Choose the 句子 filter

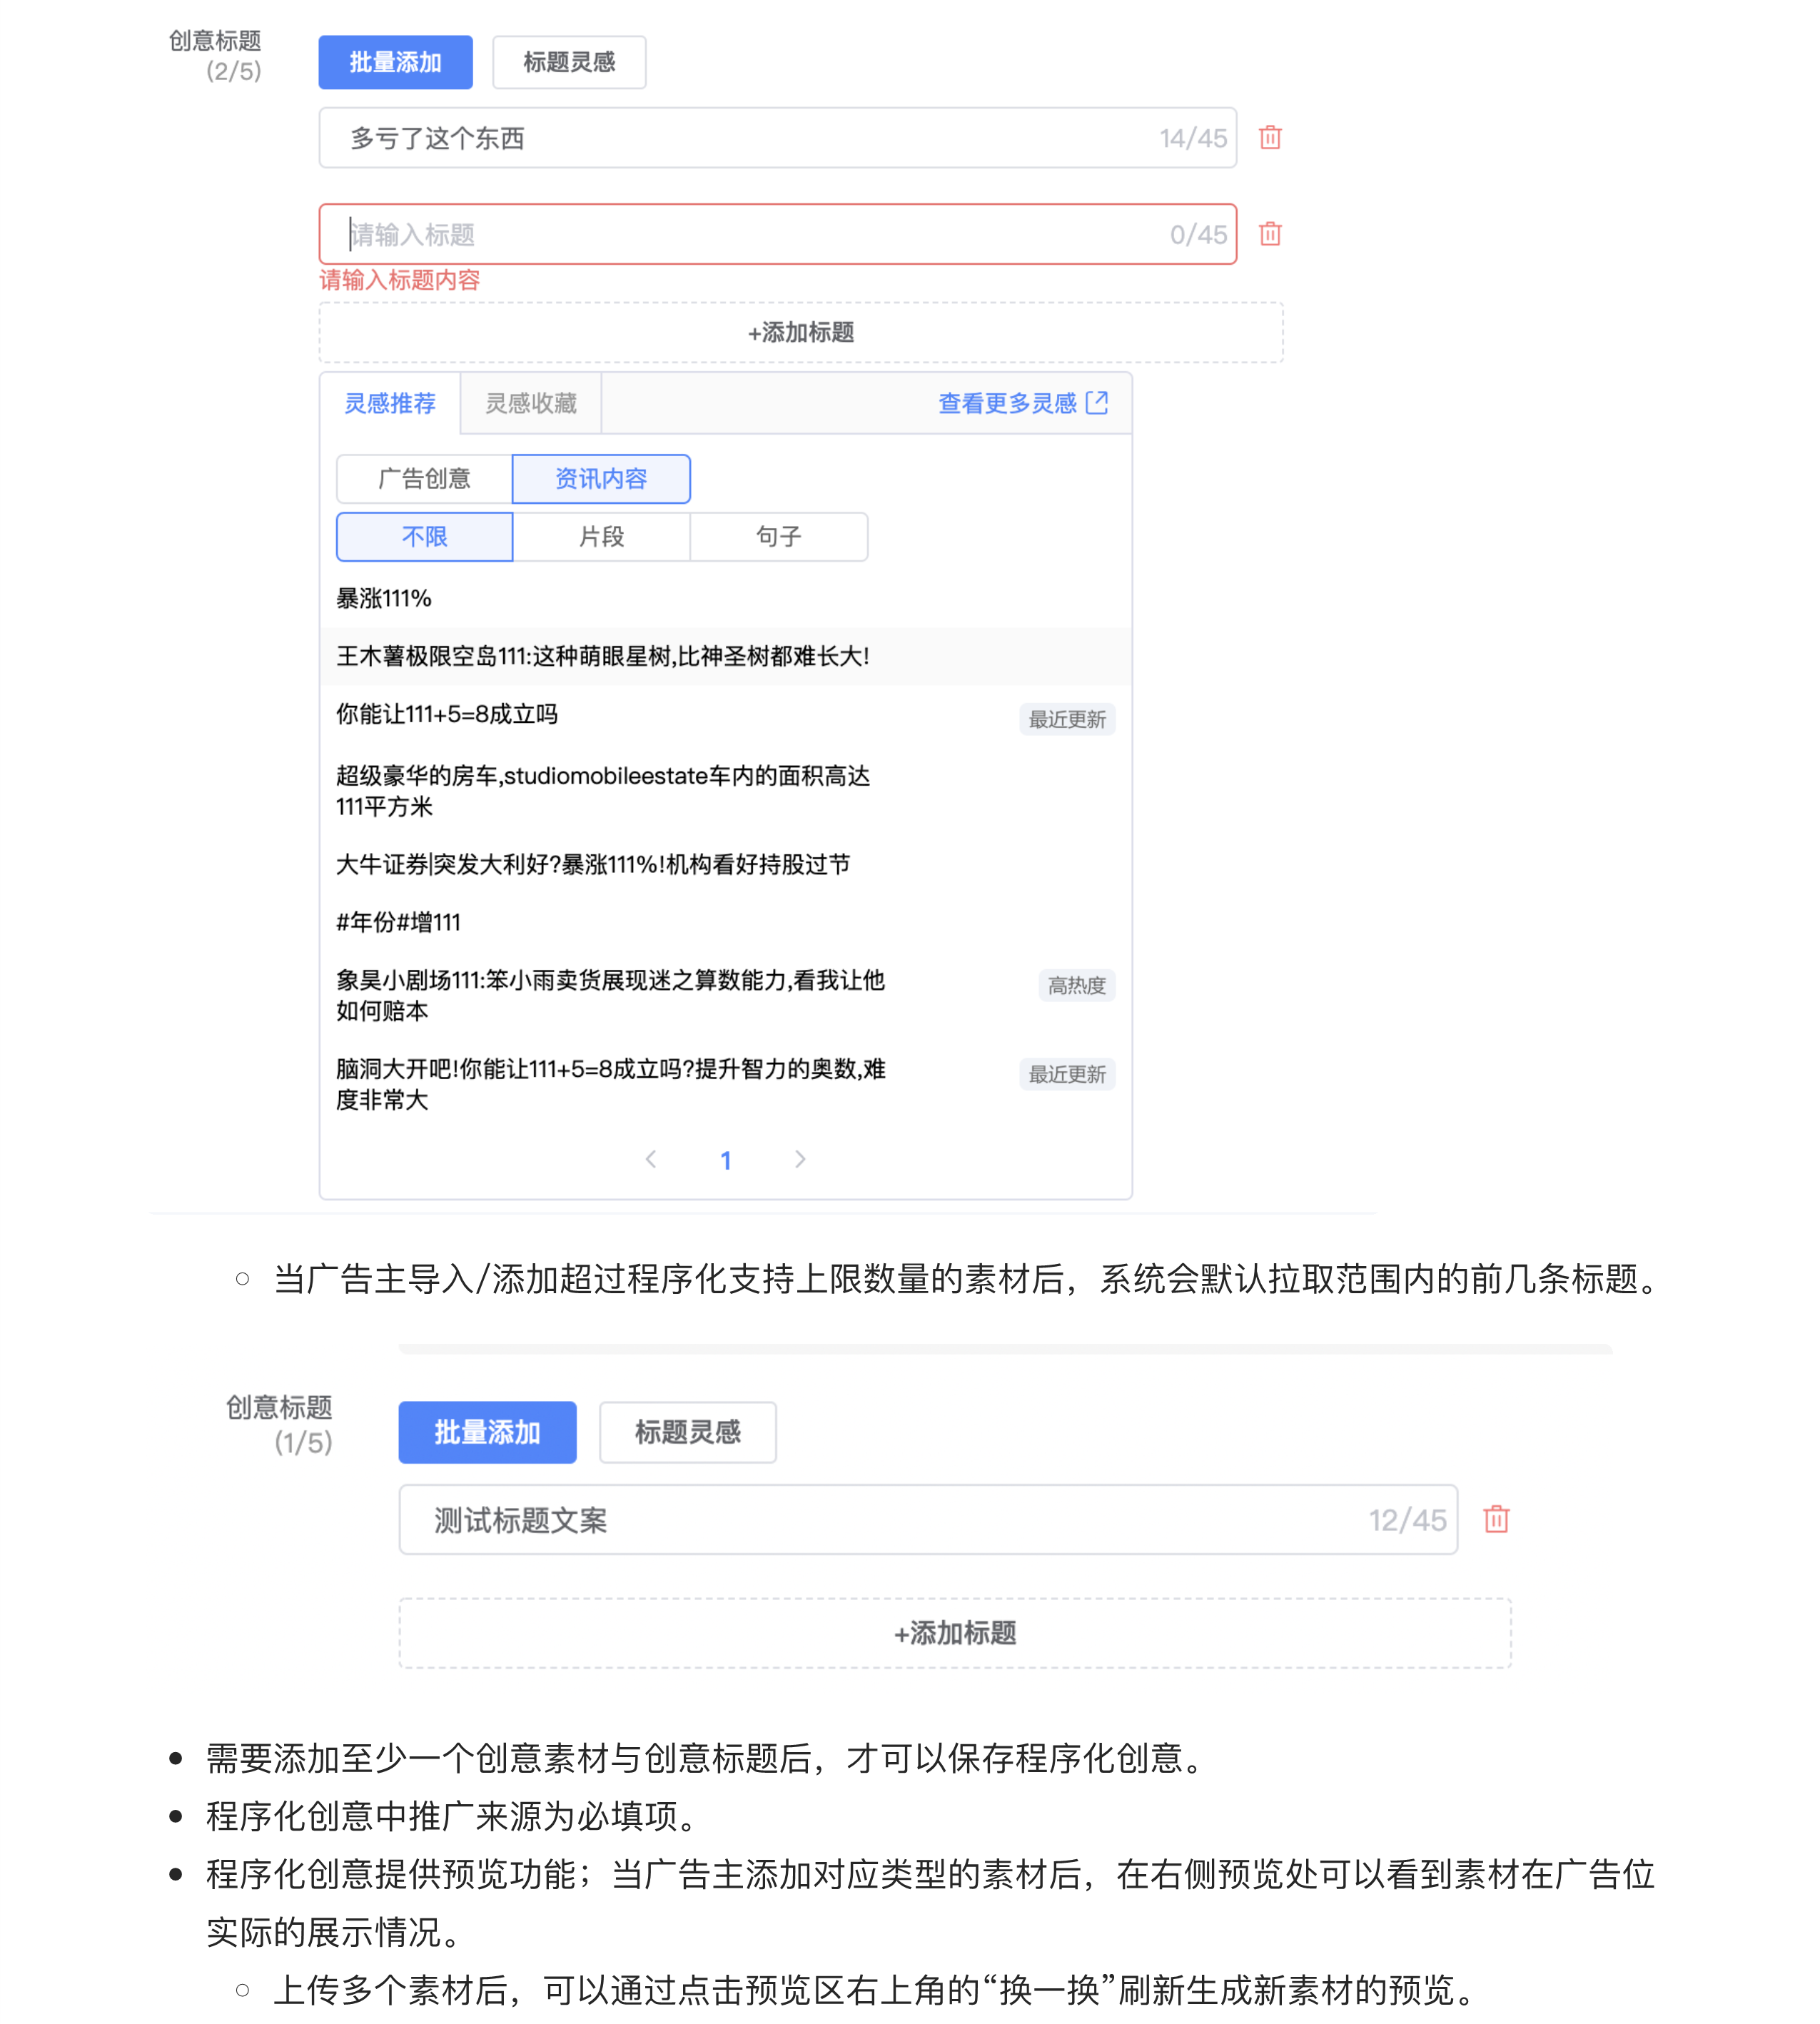[x=778, y=537]
